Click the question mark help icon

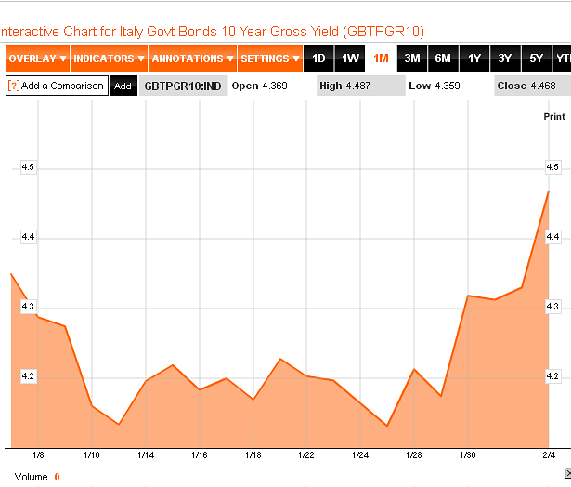13,86
